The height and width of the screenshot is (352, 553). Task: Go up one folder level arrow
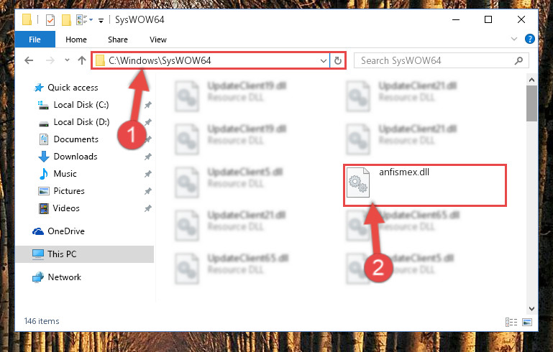82,60
